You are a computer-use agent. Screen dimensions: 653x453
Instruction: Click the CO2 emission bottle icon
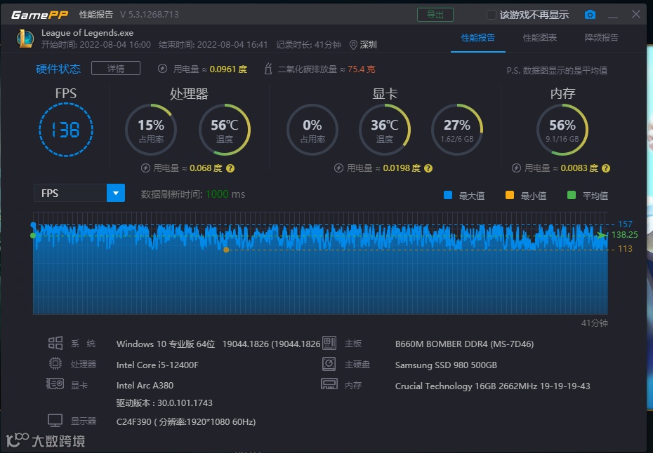(x=268, y=69)
